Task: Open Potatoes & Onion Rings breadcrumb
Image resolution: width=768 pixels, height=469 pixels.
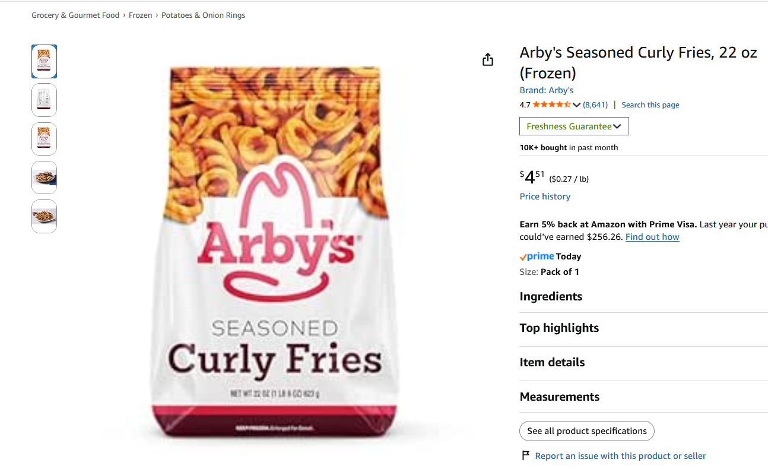Action: 203,15
